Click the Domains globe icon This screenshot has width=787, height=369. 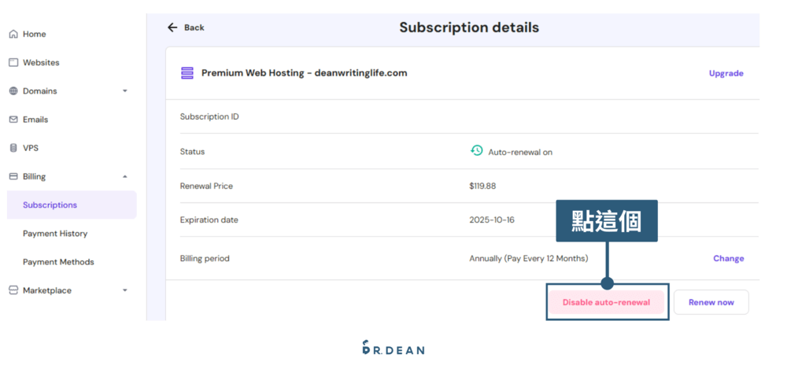[x=13, y=91]
